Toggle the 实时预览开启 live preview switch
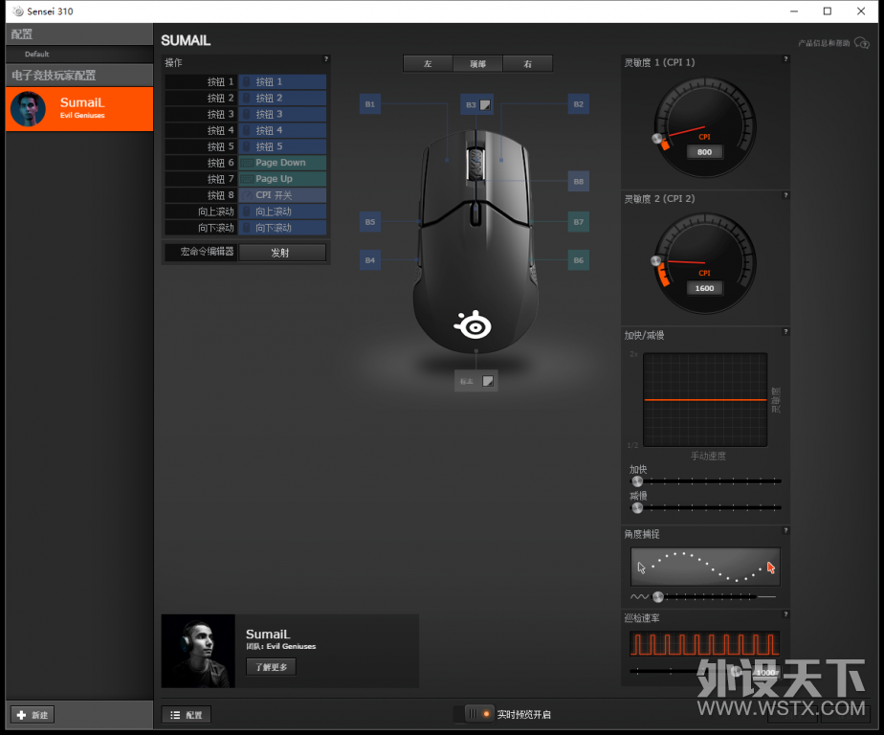The height and width of the screenshot is (735, 884). coord(478,714)
